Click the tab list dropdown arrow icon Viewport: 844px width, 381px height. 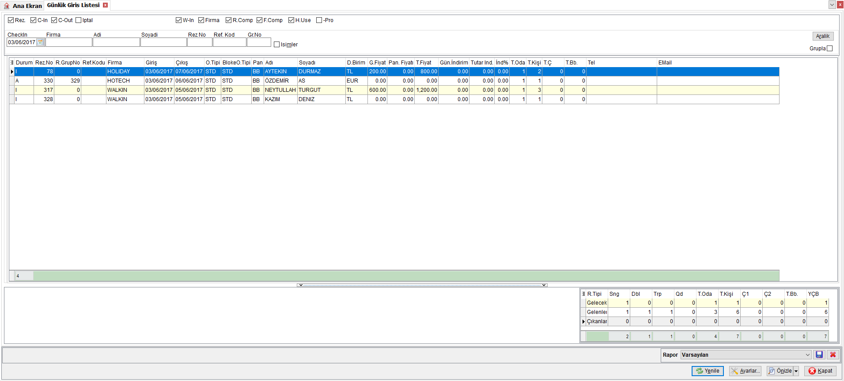tap(832, 5)
